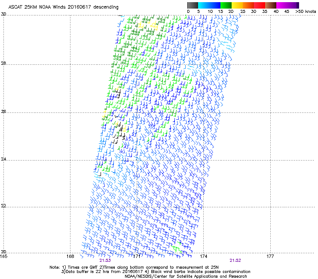Click the latitude axis label "22"
This screenshot has height=279, width=318.
pos(3,206)
